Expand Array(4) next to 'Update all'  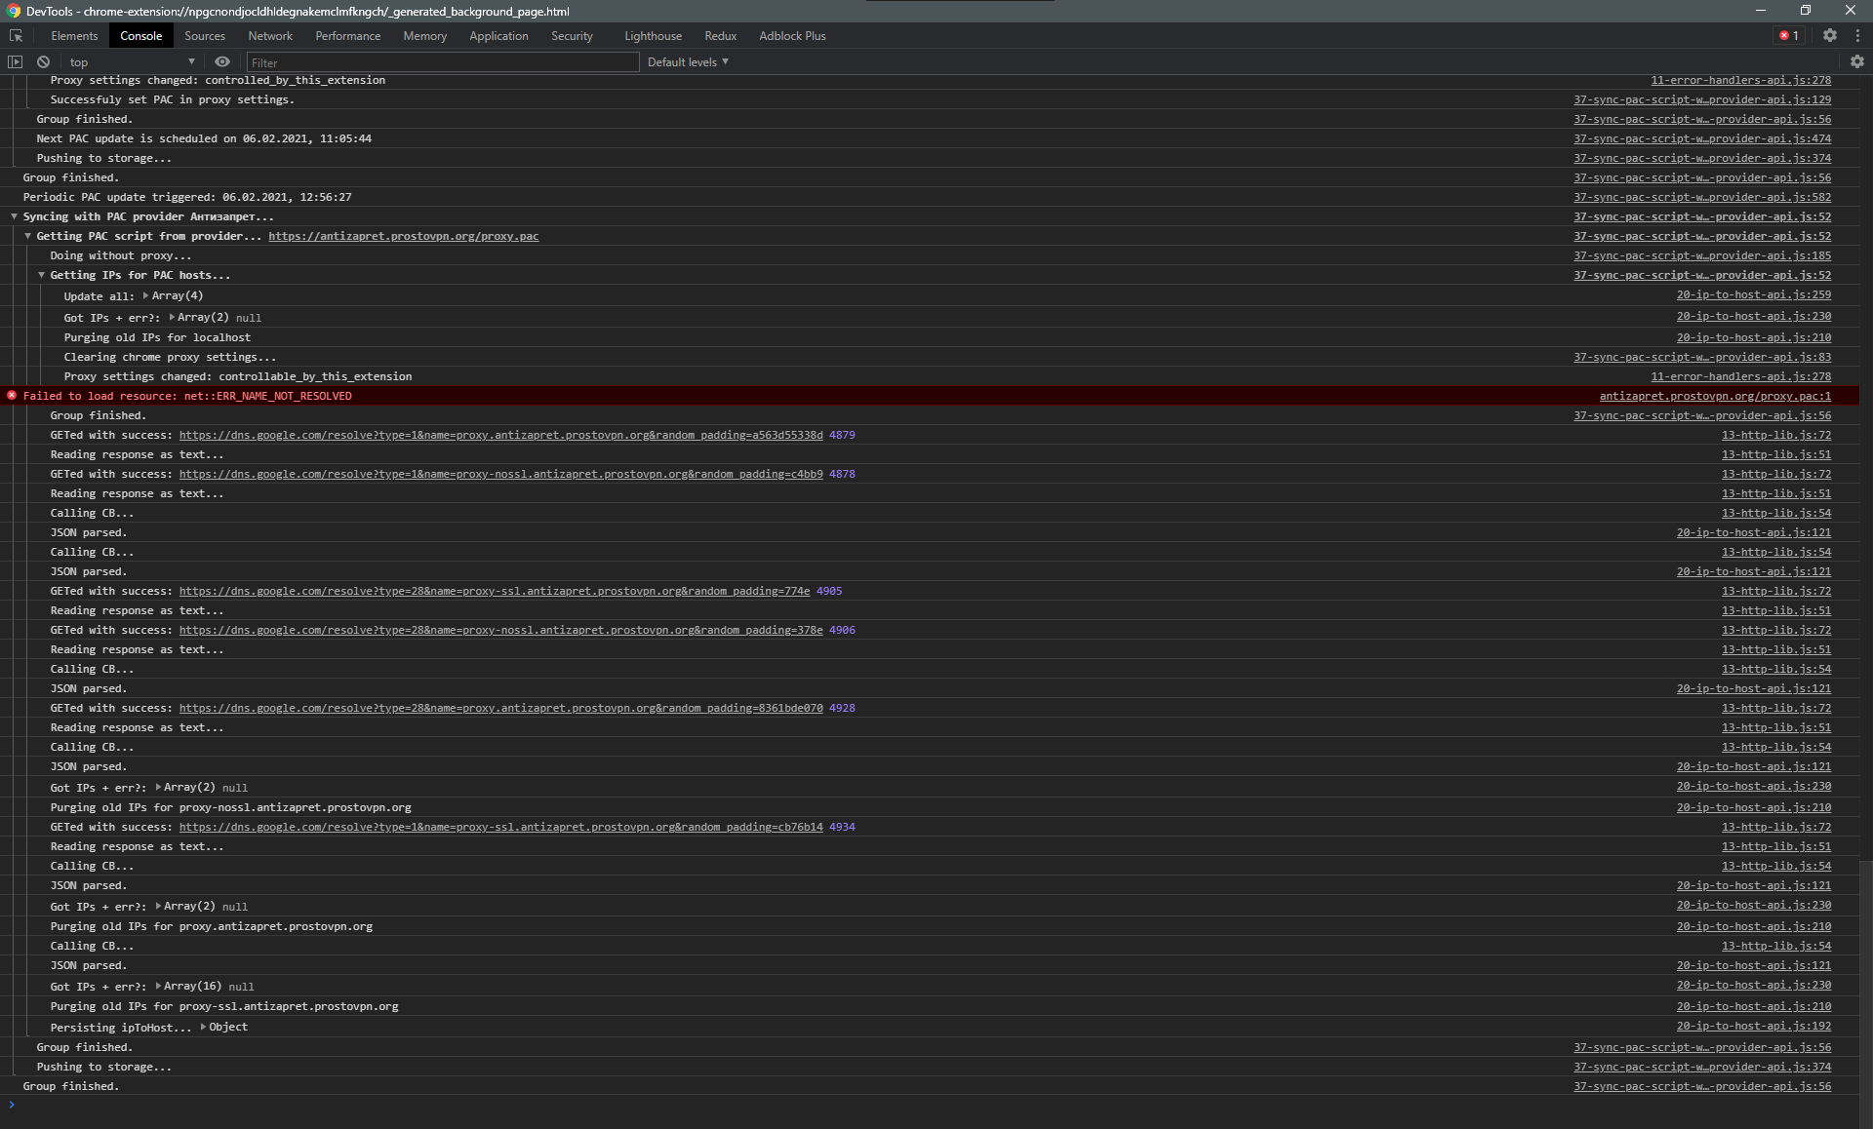click(x=144, y=295)
